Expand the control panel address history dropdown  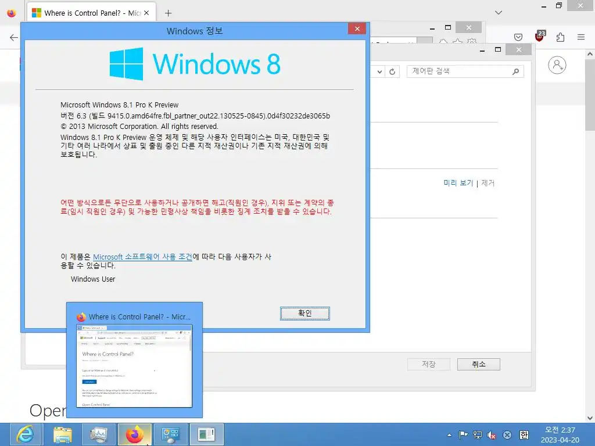point(379,71)
